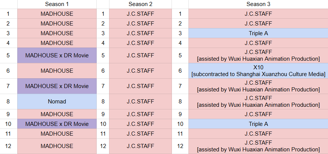Select Season 3 episode 5 J.C.STAFF Wuxi cell
This screenshot has height=154, width=328.
[x=258, y=55]
